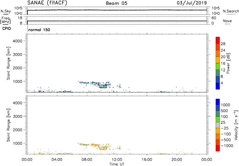This screenshot has height=166, width=239.
Task: Click the N.Search legend label
Action: pos(231,11)
